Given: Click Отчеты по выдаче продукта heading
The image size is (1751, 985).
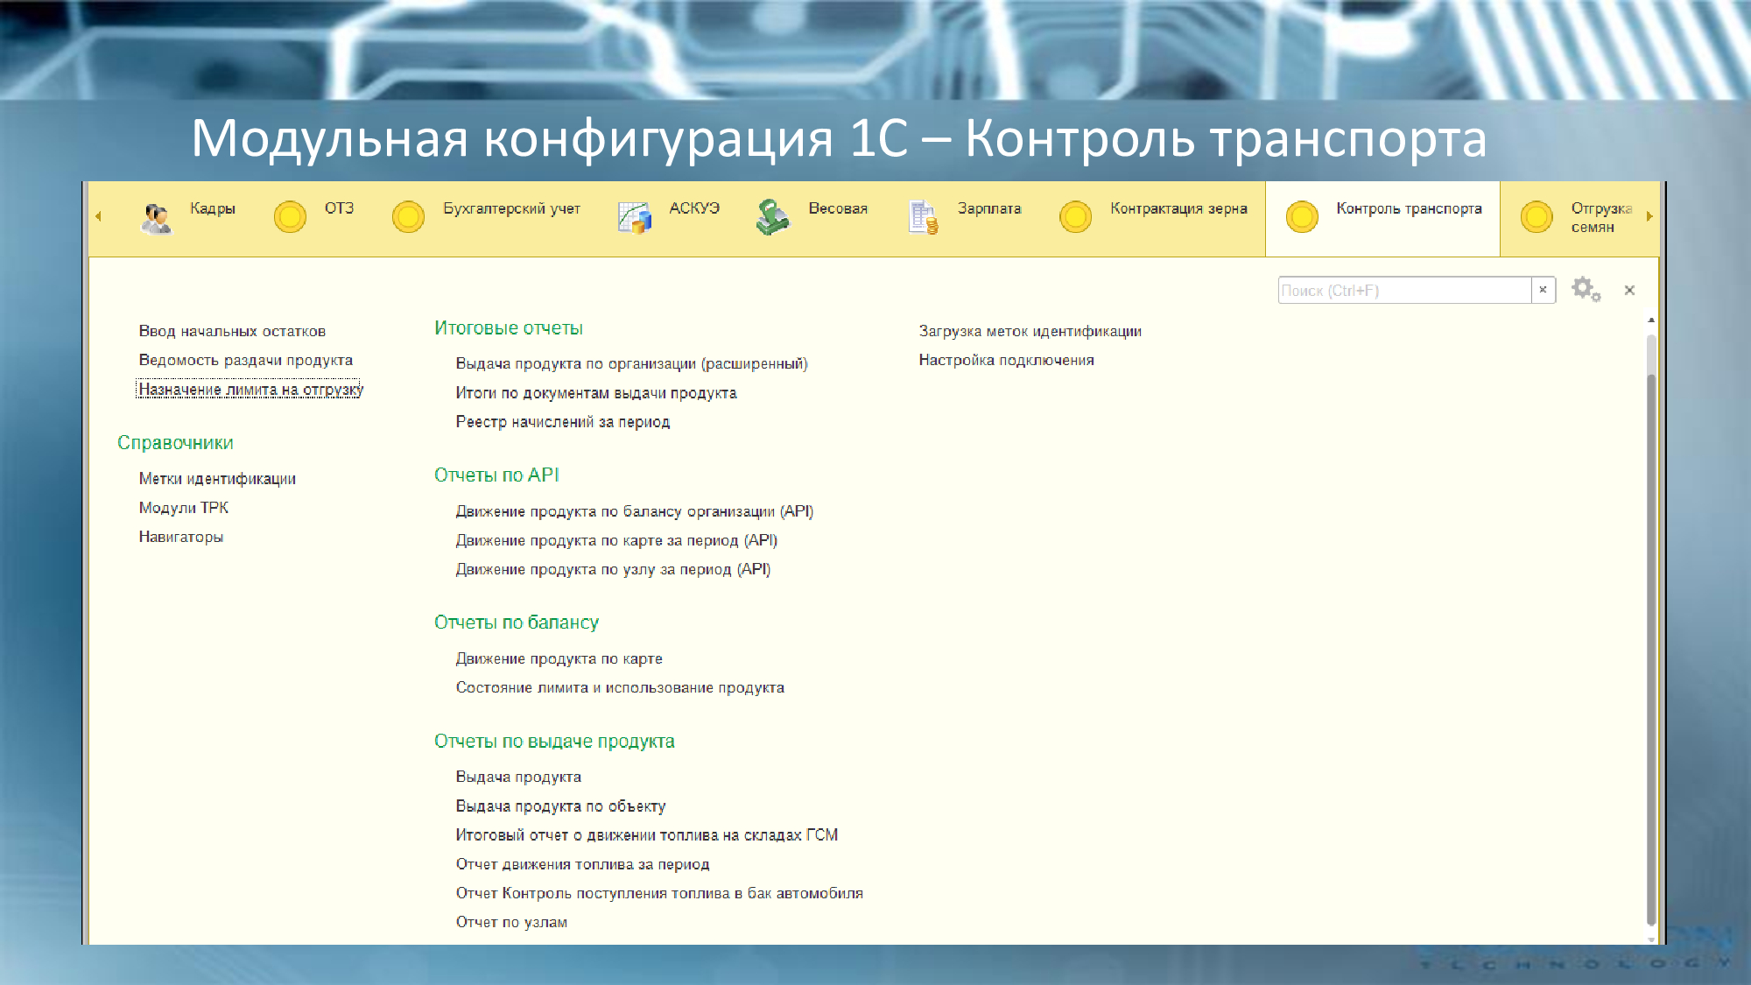Looking at the screenshot, I should (554, 742).
